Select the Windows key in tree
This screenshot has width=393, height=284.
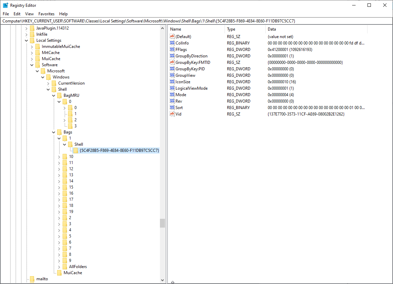61,77
